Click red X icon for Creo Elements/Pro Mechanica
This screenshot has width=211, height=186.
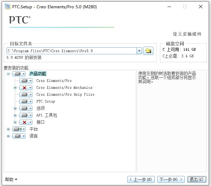tap(24, 88)
